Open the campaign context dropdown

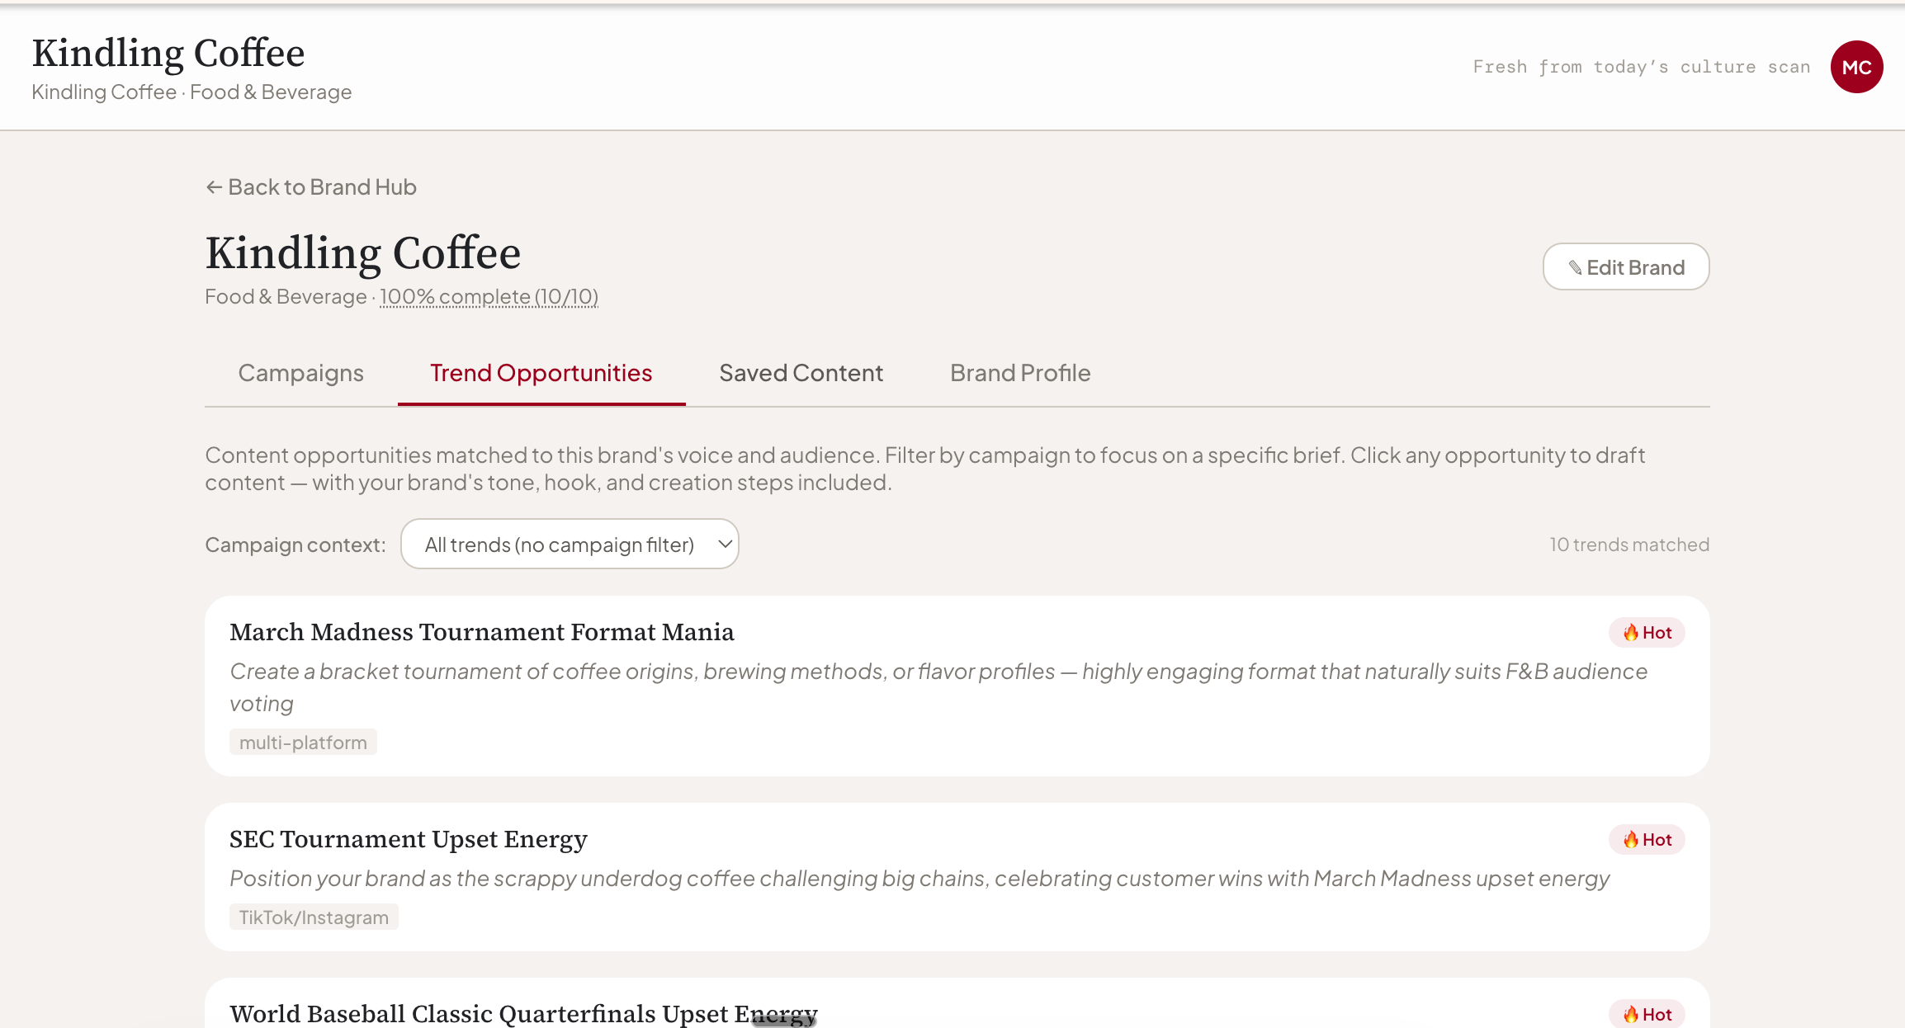[570, 544]
